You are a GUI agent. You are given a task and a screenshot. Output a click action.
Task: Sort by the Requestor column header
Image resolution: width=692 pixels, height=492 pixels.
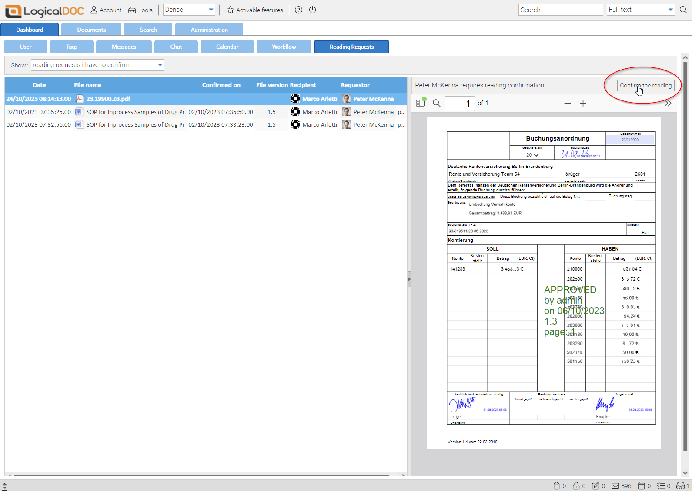click(355, 85)
